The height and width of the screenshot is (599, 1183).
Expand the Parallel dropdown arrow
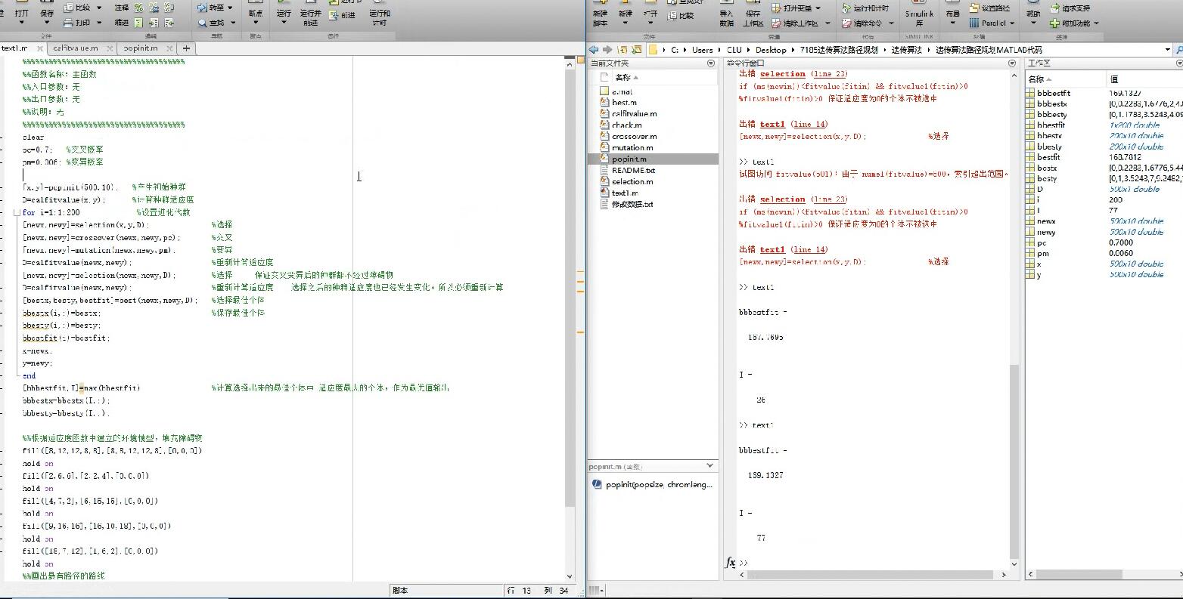[1013, 23]
